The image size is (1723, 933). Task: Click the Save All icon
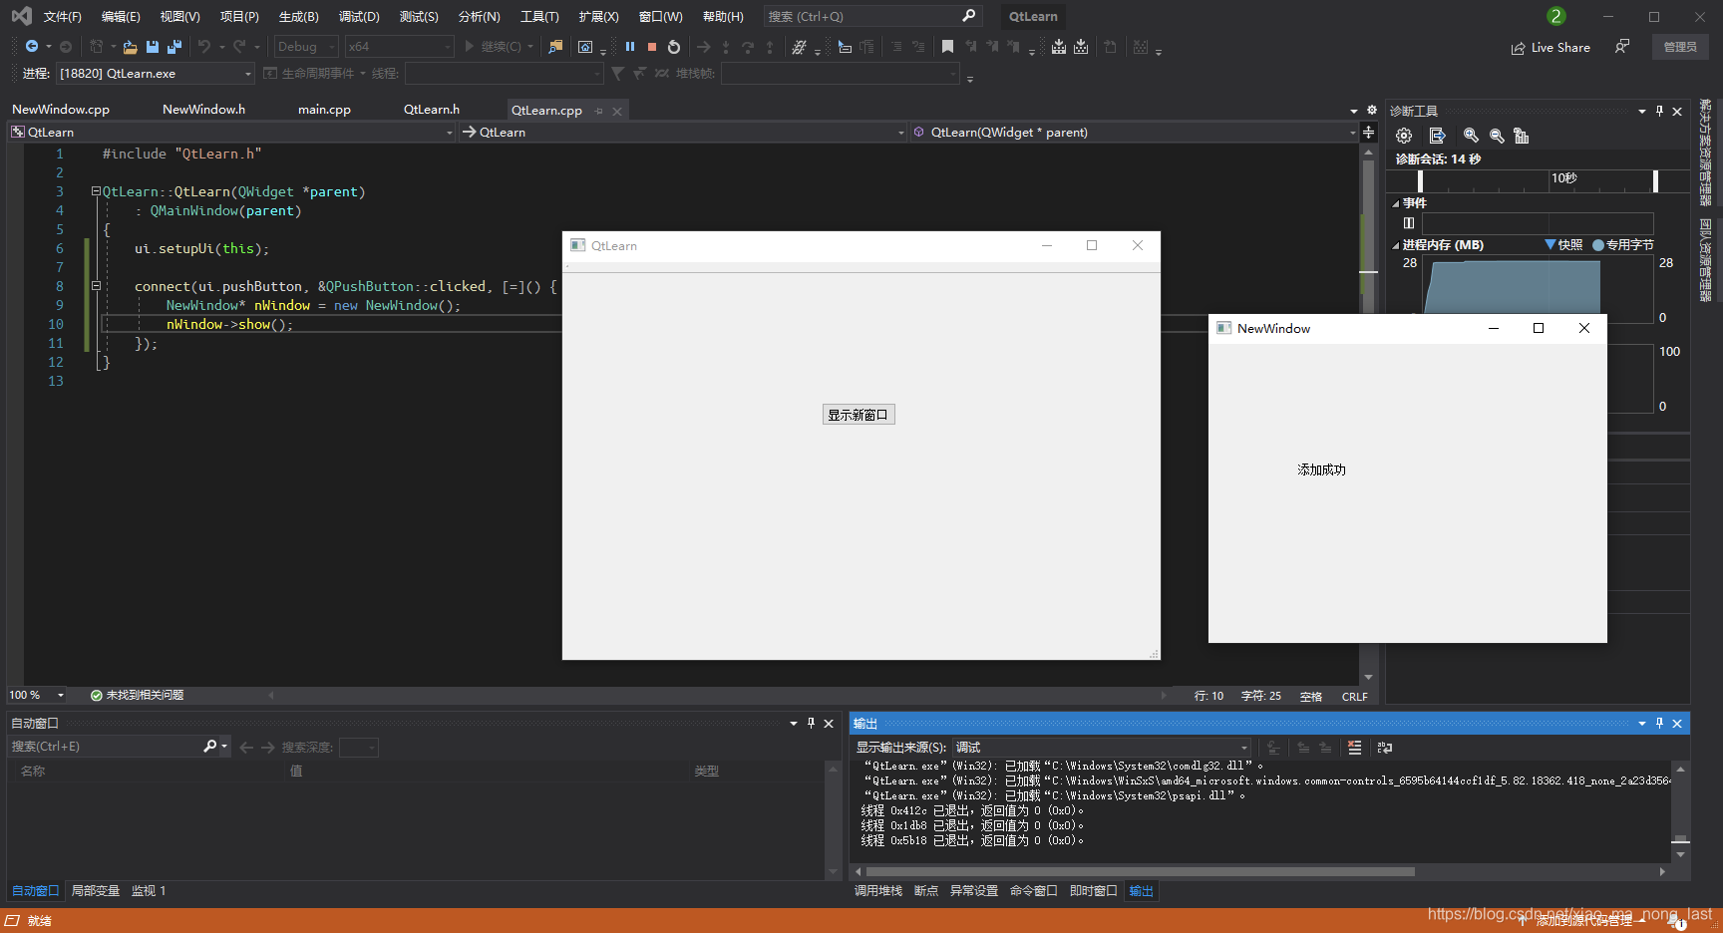174,47
